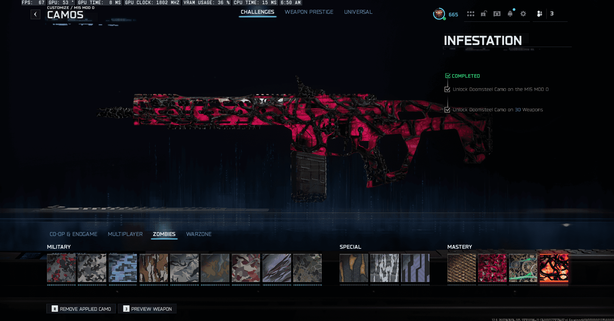Click the green COMPLETED check mark
This screenshot has height=321, width=614.
point(448,76)
